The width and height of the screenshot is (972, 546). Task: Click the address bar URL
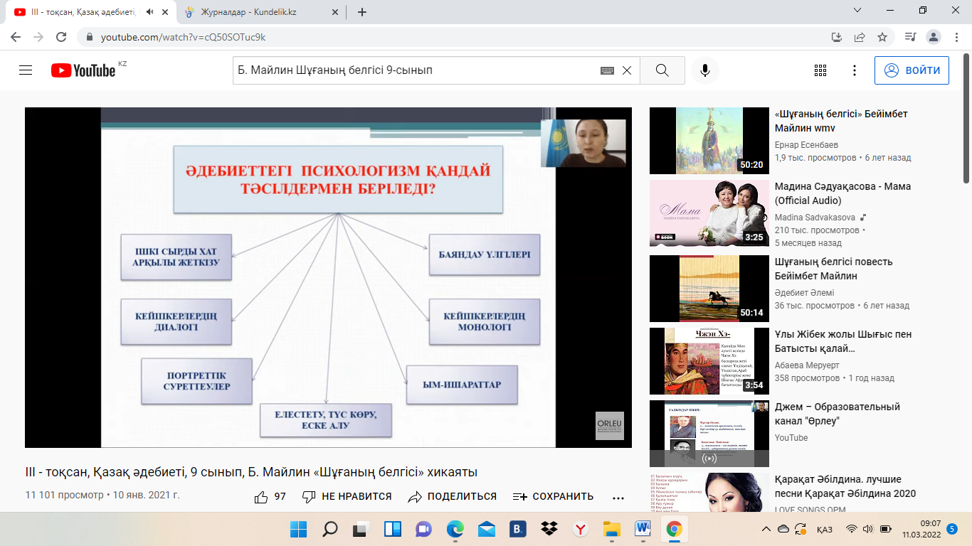[183, 37]
